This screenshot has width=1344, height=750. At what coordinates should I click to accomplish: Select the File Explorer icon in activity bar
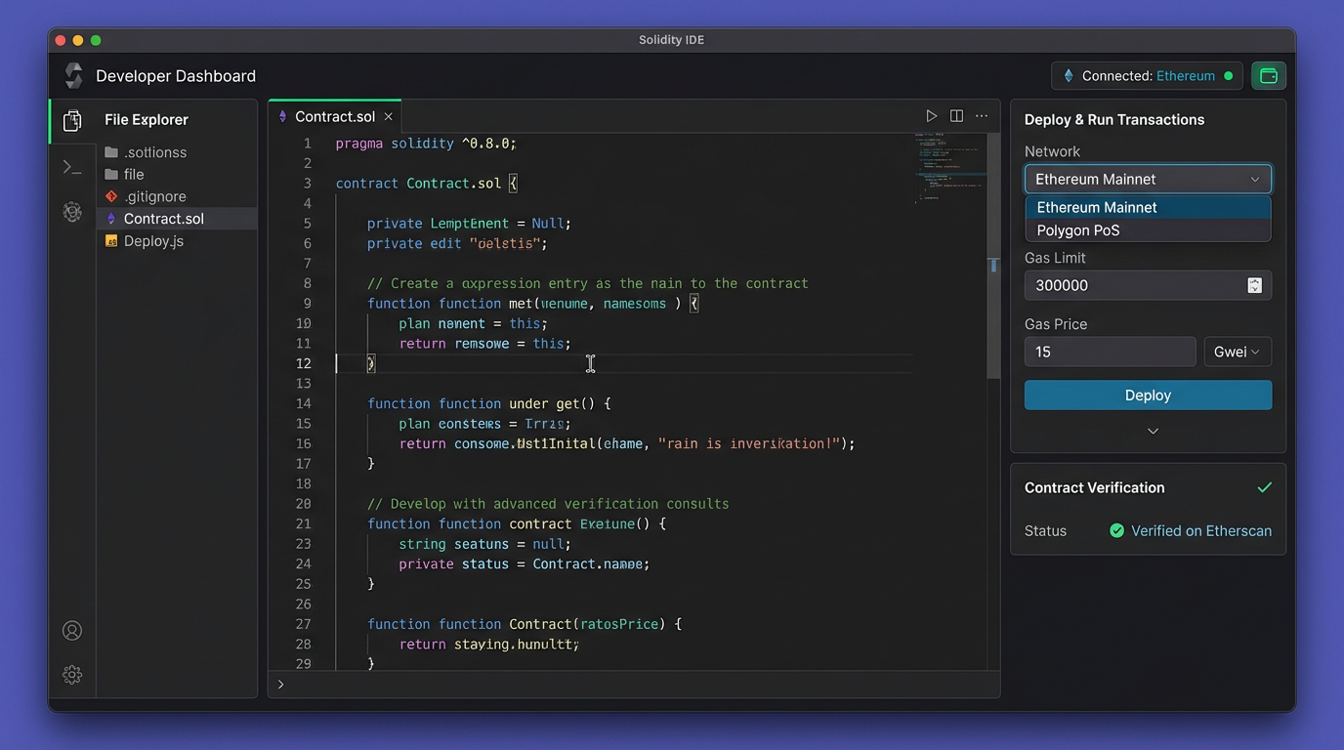pyautogui.click(x=71, y=120)
